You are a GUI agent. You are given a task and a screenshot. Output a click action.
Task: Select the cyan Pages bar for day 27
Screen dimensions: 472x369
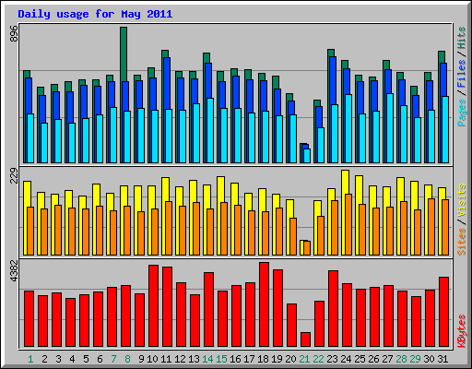pos(390,128)
